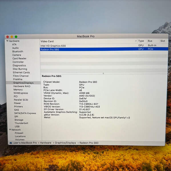The height and width of the screenshot is (171, 171).
Task: Sort by Bus column header
Action: click(x=150, y=41)
